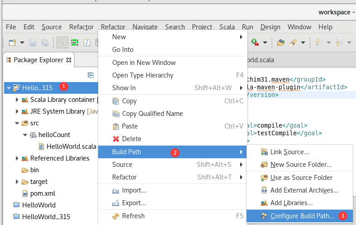The width and height of the screenshot is (356, 225).
Task: Choose New Source Folder... in submenu
Action: pyautogui.click(x=300, y=165)
